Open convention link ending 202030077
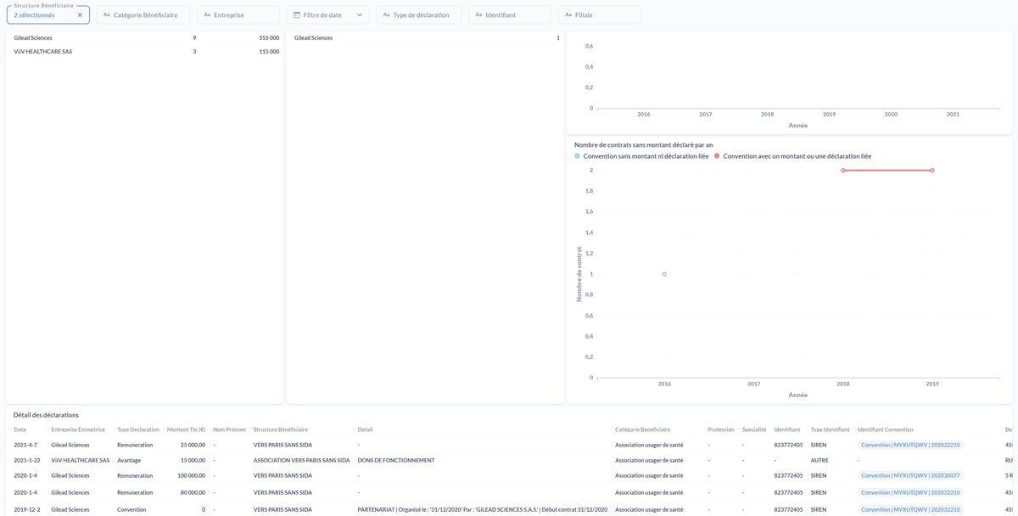The width and height of the screenshot is (1018, 516). [x=910, y=476]
